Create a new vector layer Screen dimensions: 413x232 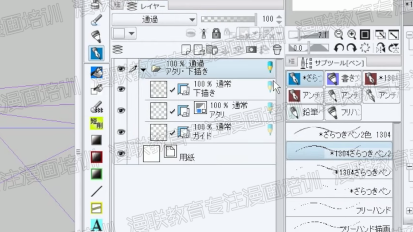pyautogui.click(x=200, y=49)
